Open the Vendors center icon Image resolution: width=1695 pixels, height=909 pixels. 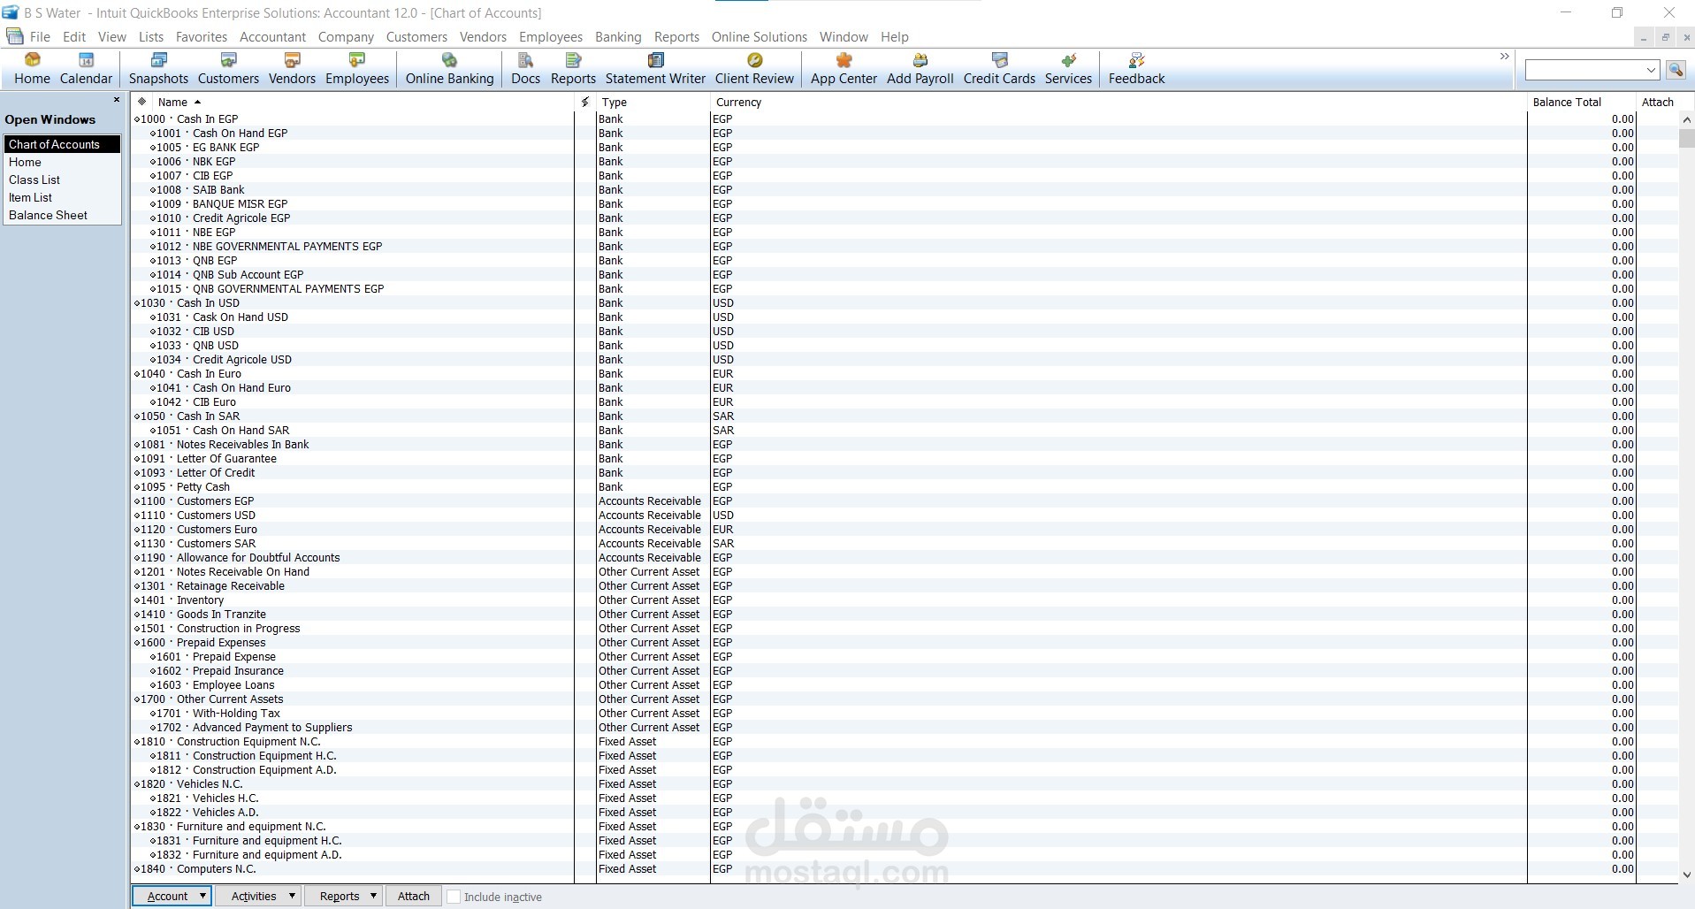pos(292,69)
